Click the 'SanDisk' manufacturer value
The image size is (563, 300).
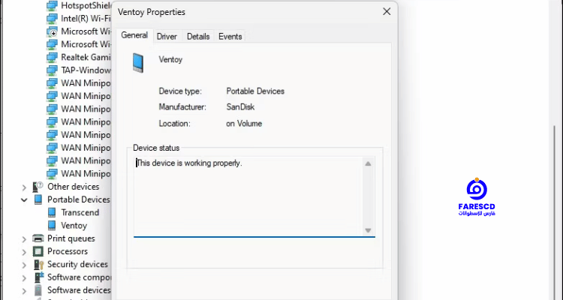240,107
